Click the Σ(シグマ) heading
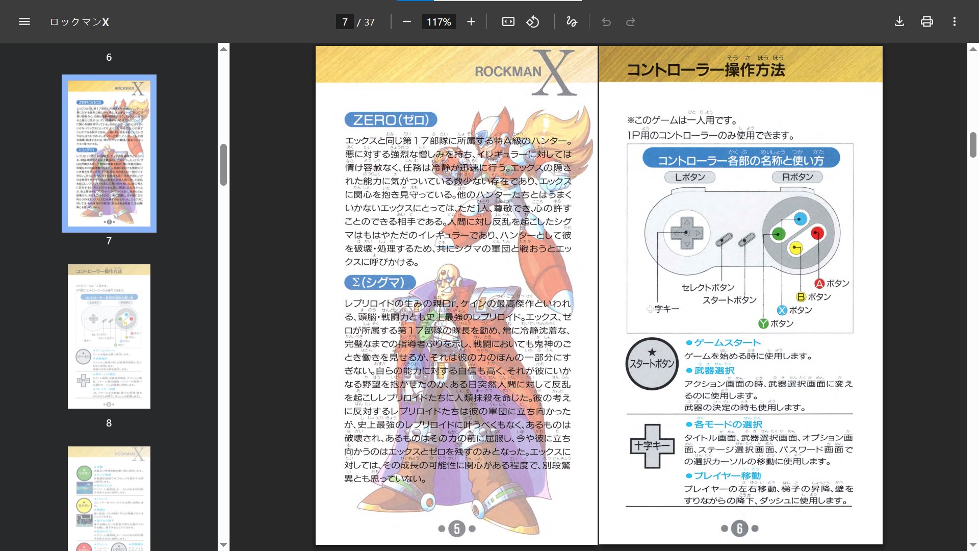Viewport: 979px width, 551px height. pos(380,282)
